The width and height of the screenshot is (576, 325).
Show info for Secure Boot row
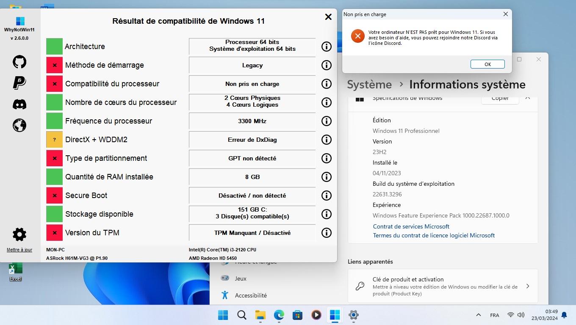coord(326,196)
